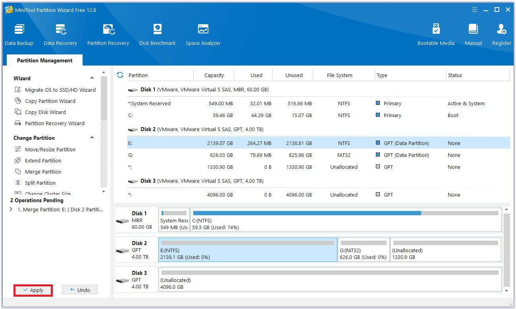This screenshot has width=516, height=309.
Task: Select the E: partition row
Action: click(x=318, y=143)
